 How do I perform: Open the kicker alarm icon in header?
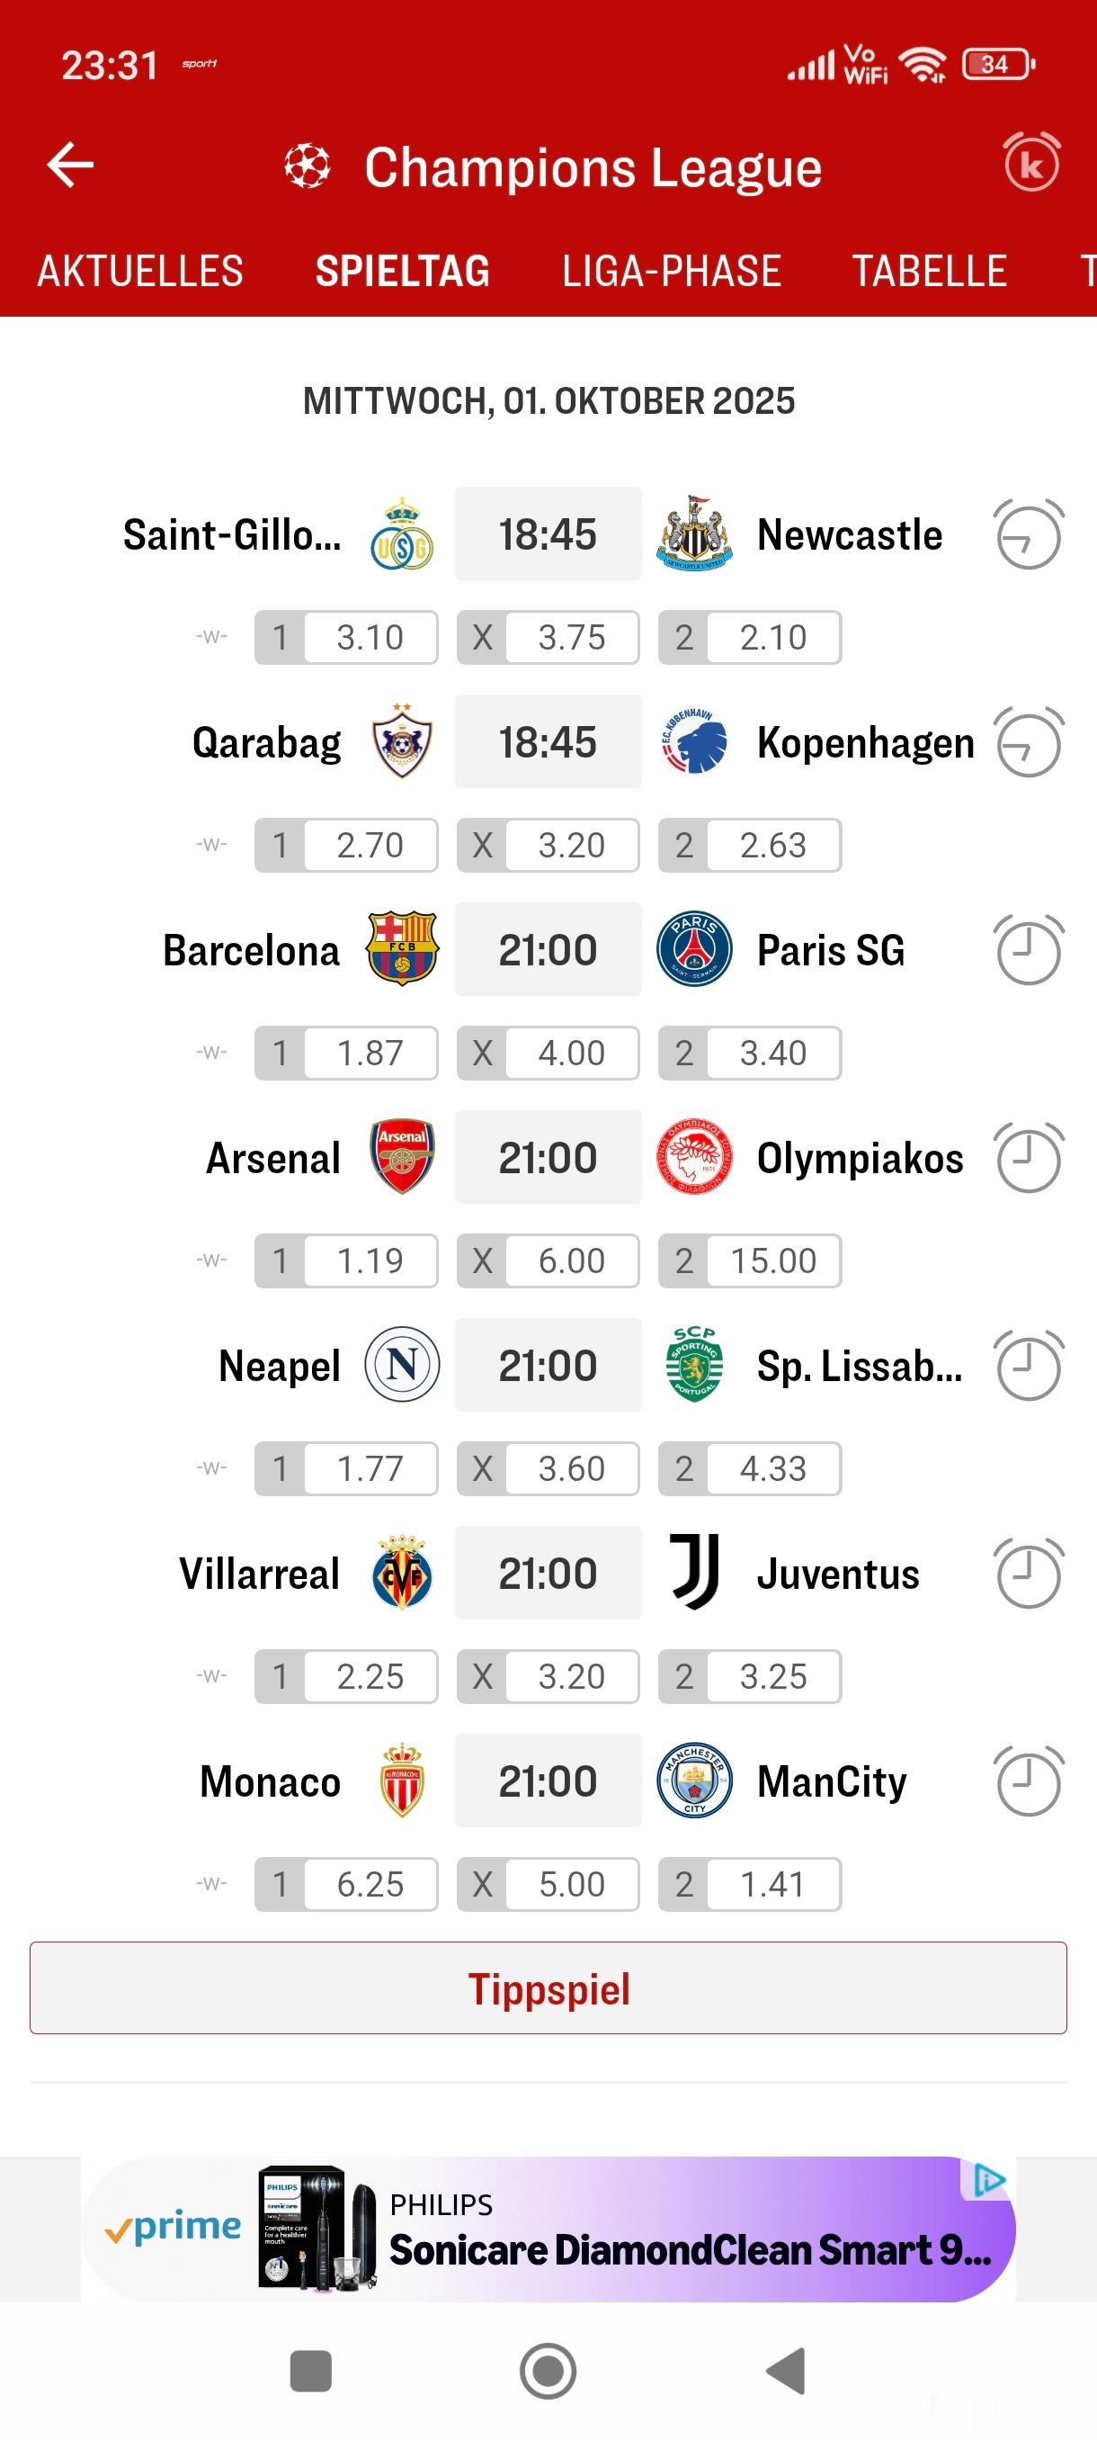coord(1031,163)
